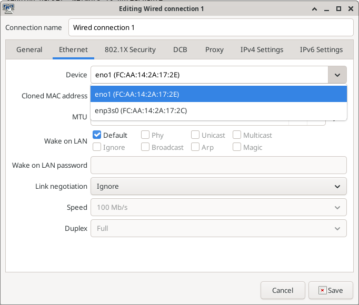Open the 802.1X Security tab
The height and width of the screenshot is (305, 359).
point(130,49)
